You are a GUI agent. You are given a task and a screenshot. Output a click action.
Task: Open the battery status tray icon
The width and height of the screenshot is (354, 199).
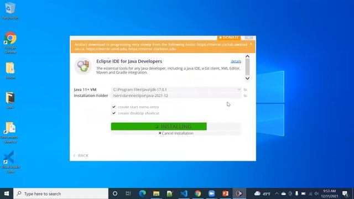coord(304,193)
